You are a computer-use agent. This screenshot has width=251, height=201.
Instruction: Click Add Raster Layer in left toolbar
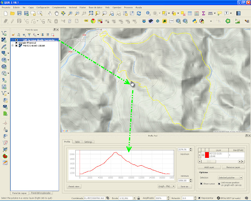point(4,40)
